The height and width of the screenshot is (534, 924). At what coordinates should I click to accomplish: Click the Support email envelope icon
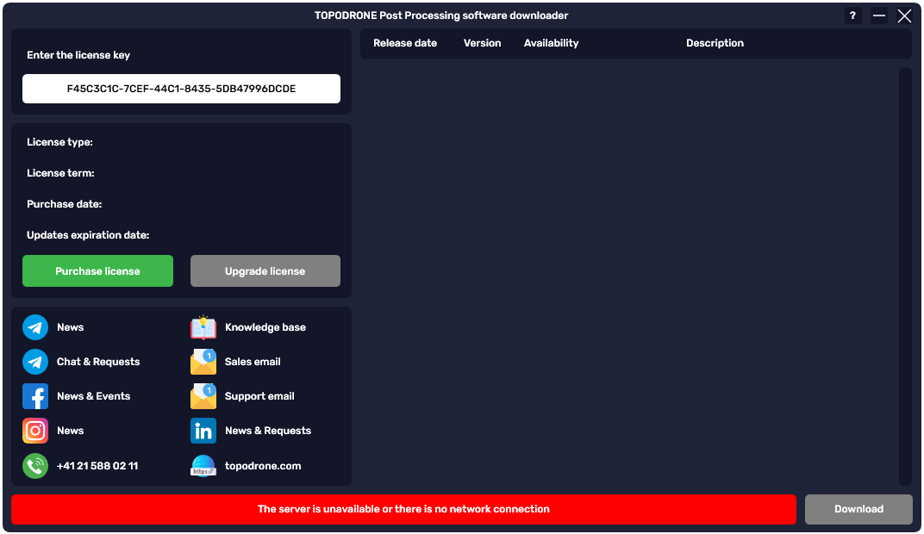(x=203, y=396)
